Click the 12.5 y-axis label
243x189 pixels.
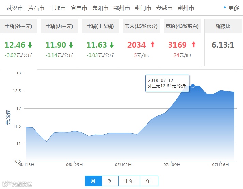tap(17, 91)
